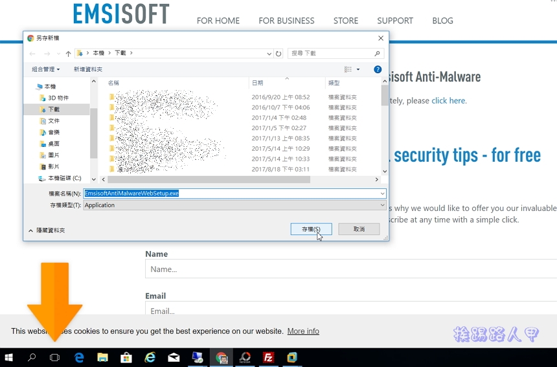Select 音樂 in the navigation tree
Viewport: 557px width, 367px height.
click(50, 132)
